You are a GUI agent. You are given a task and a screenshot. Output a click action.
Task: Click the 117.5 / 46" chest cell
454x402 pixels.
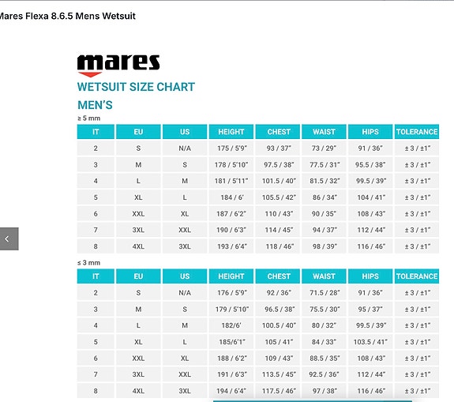pos(279,391)
